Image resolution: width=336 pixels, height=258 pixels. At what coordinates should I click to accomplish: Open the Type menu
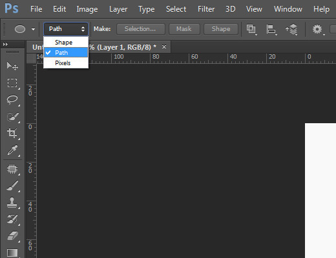(x=147, y=9)
